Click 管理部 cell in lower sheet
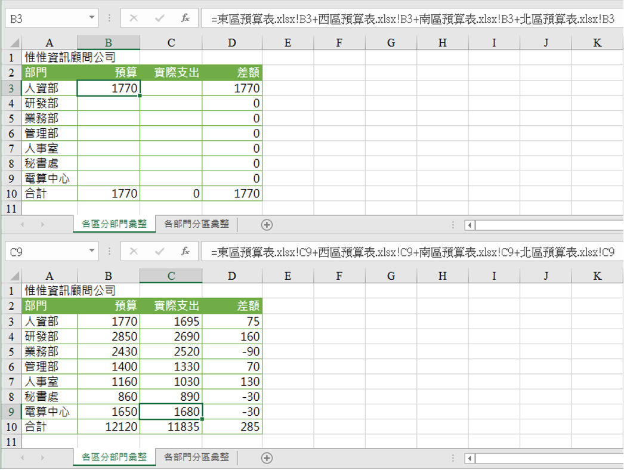The height and width of the screenshot is (470, 624). 50,367
